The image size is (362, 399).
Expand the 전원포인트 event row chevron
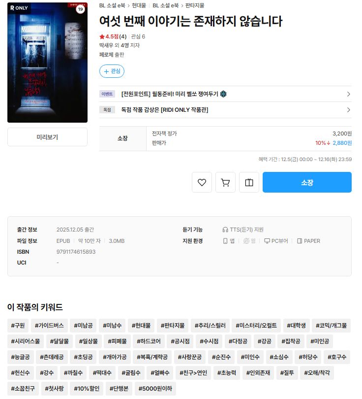point(349,94)
